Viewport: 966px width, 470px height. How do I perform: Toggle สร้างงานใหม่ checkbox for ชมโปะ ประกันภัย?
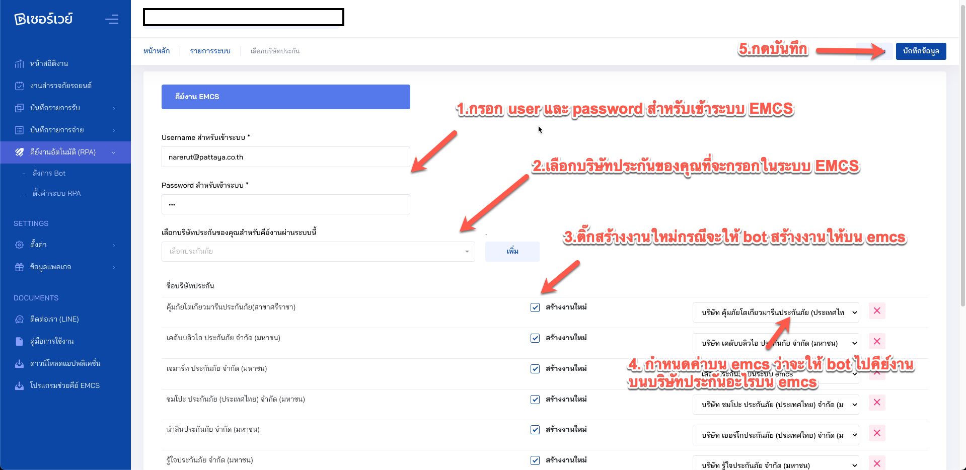click(535, 400)
